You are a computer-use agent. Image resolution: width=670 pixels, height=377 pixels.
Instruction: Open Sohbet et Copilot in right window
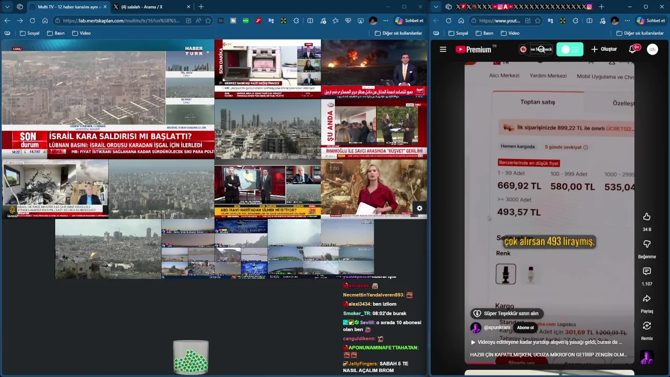tap(651, 20)
